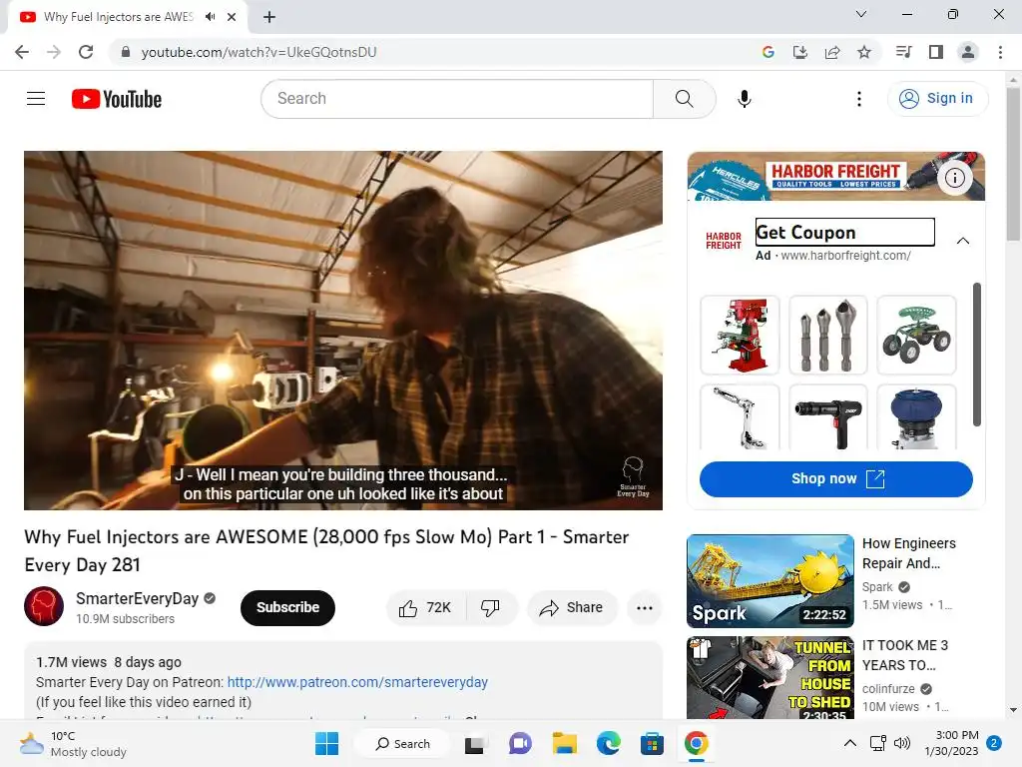Viewport: 1022px width, 767px height.
Task: Open weather widget showing 10°C
Action: point(73,743)
